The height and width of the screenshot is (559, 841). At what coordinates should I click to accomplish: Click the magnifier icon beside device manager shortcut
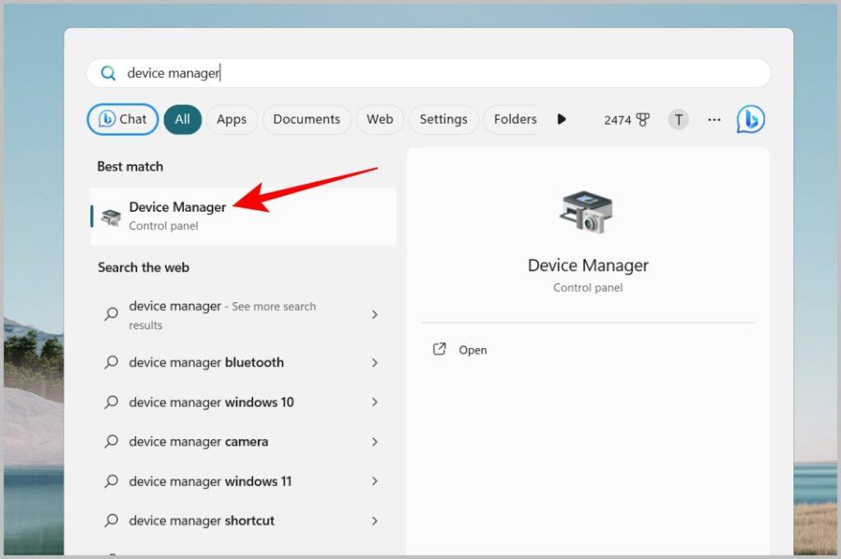111,520
